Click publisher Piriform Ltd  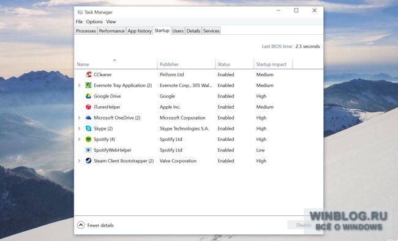(x=171, y=74)
